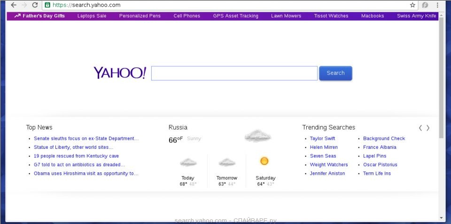Open Laptops Sale in the purple bar

[x=92, y=16]
